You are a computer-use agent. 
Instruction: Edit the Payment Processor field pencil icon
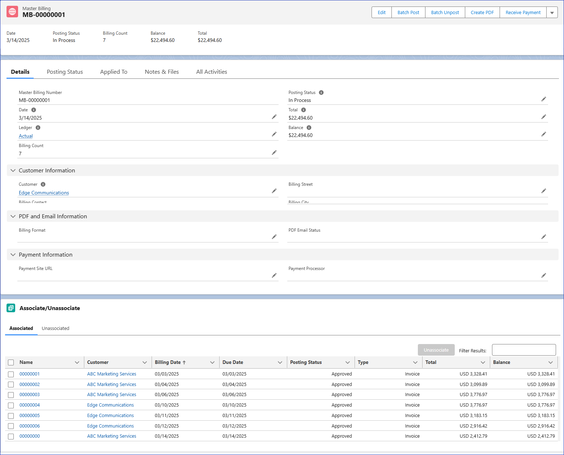point(543,275)
